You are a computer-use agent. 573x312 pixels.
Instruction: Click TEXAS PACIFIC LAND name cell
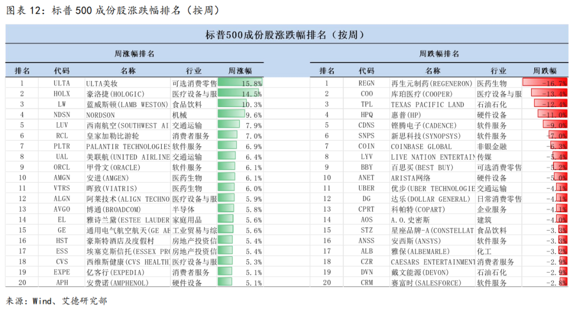tap(427, 105)
